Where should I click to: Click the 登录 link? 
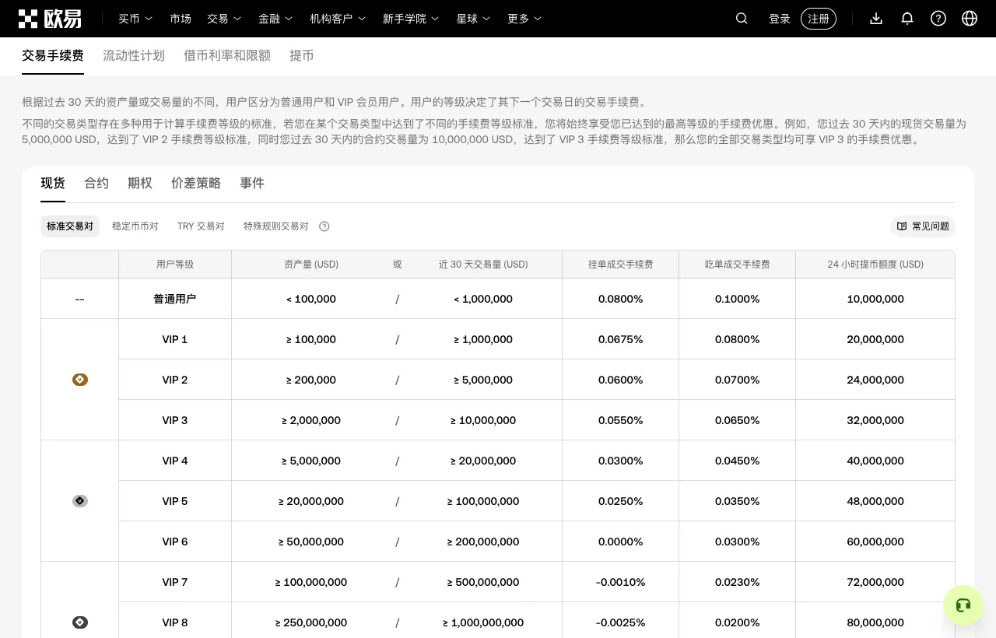[x=780, y=19]
